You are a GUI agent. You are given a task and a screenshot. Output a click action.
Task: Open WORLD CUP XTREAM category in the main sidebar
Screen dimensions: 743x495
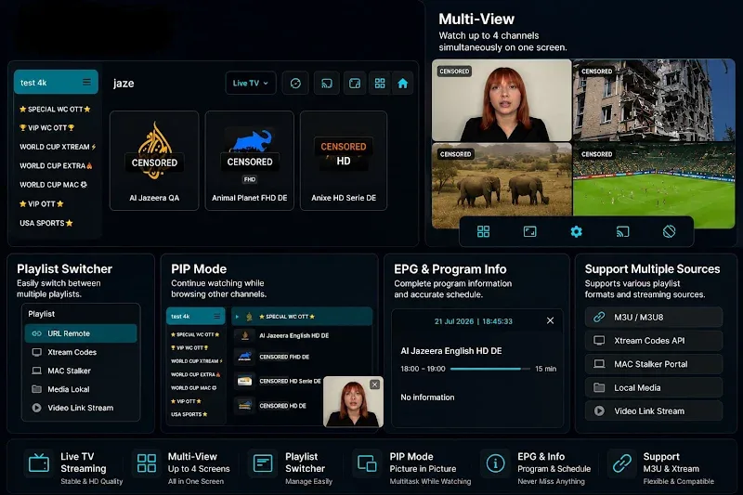tap(58, 147)
